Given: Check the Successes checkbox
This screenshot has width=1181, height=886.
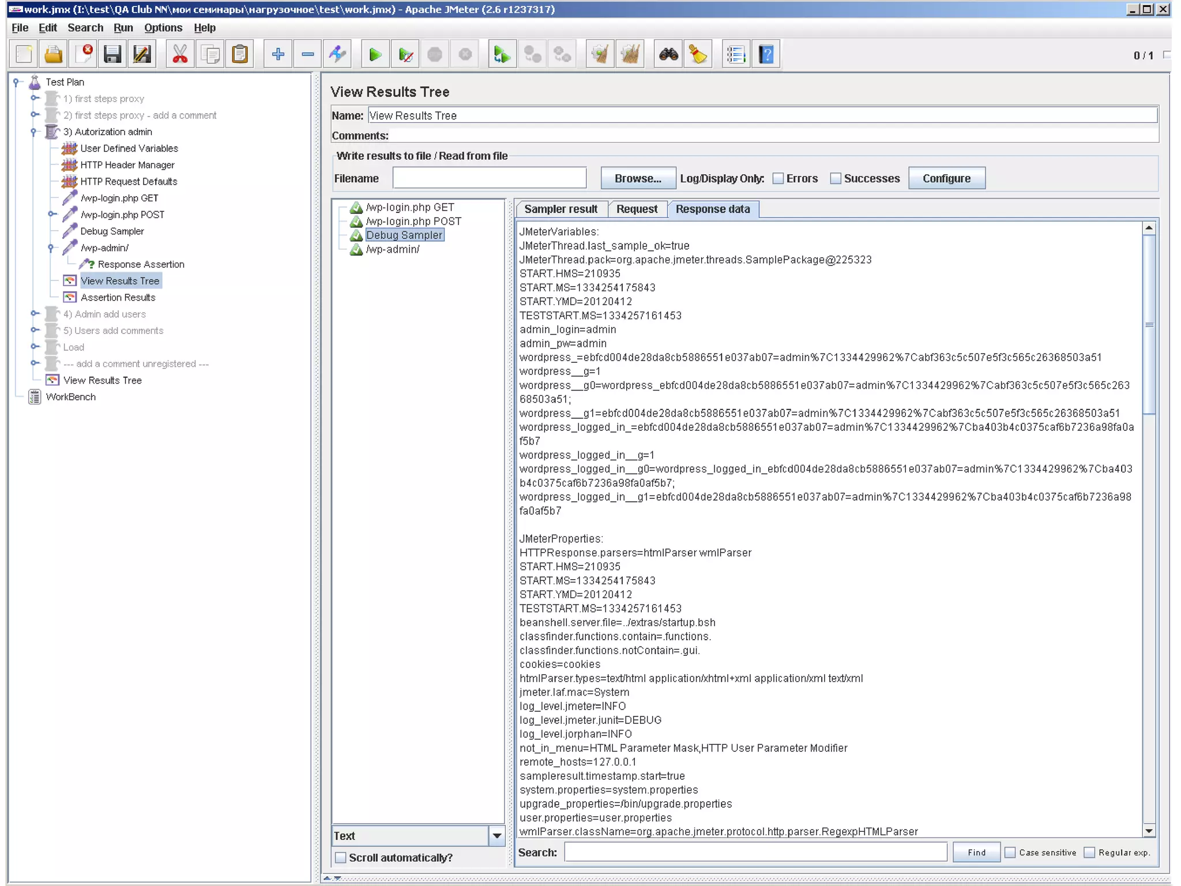Looking at the screenshot, I should tap(836, 179).
